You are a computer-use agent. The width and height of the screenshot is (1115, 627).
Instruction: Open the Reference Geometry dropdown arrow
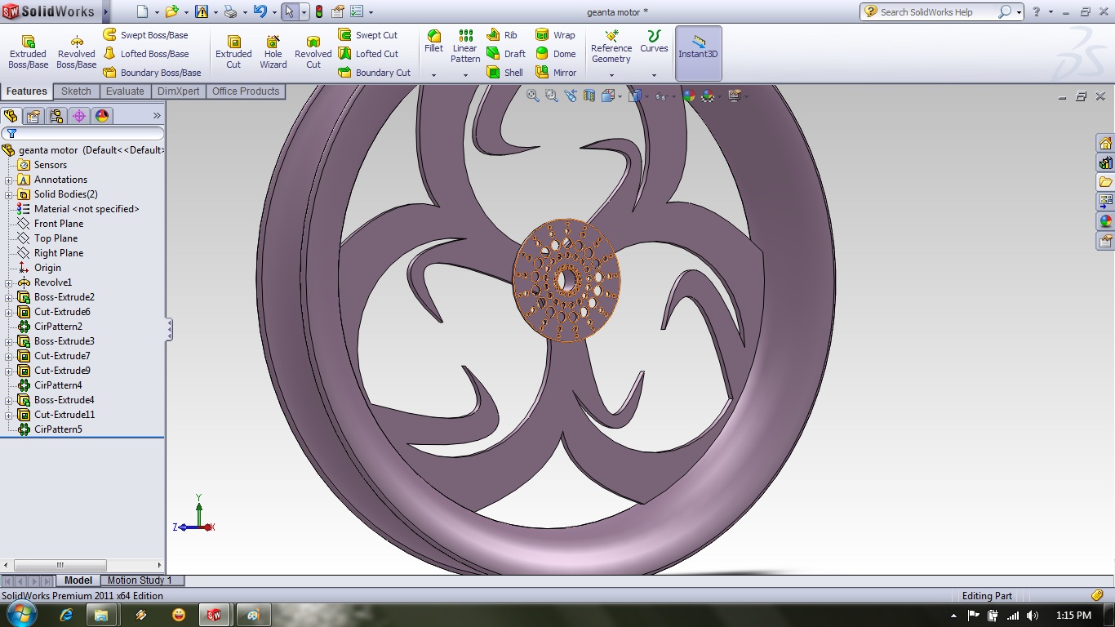[x=611, y=75]
